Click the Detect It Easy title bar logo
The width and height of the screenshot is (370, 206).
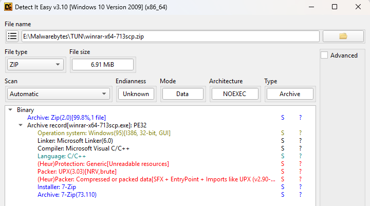9,8
